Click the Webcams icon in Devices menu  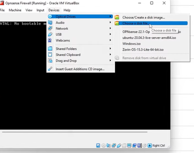(x=50, y=40)
